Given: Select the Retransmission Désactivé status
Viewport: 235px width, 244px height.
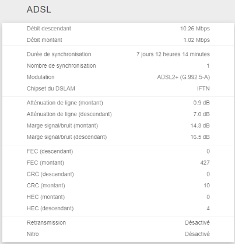Looking at the screenshot, I should [197, 222].
